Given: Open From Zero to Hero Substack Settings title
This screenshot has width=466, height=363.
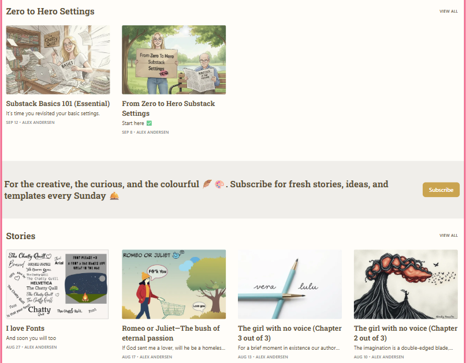Looking at the screenshot, I should [x=168, y=108].
